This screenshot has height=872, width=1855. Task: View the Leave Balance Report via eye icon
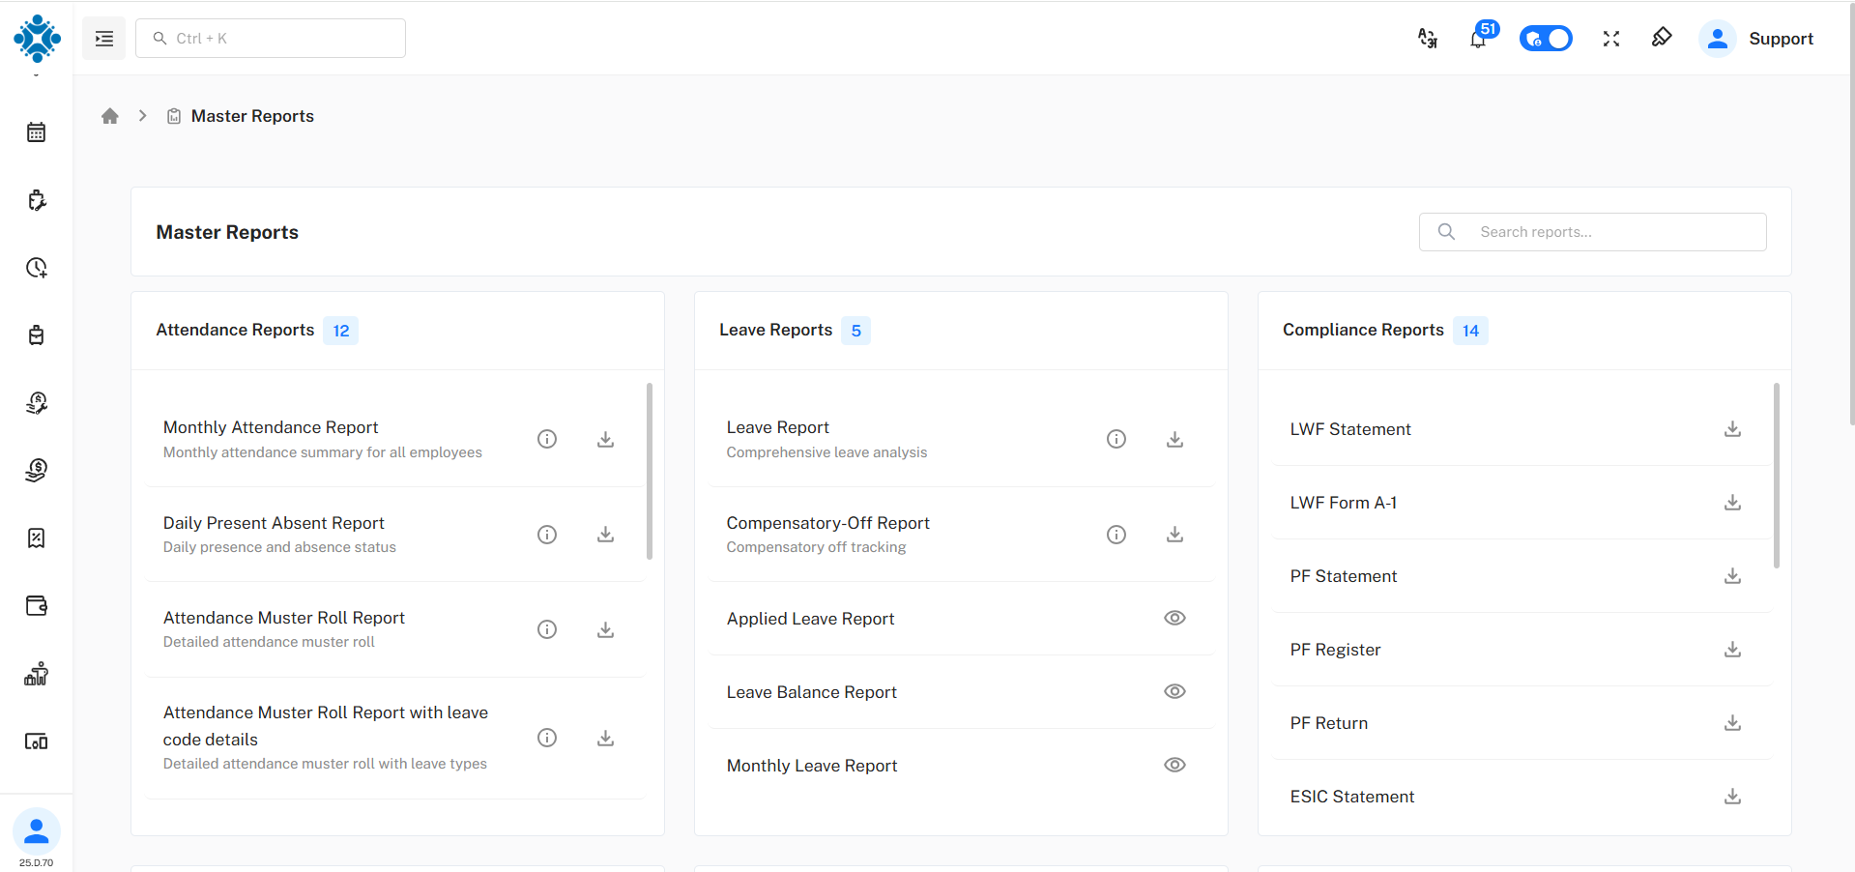(x=1174, y=692)
